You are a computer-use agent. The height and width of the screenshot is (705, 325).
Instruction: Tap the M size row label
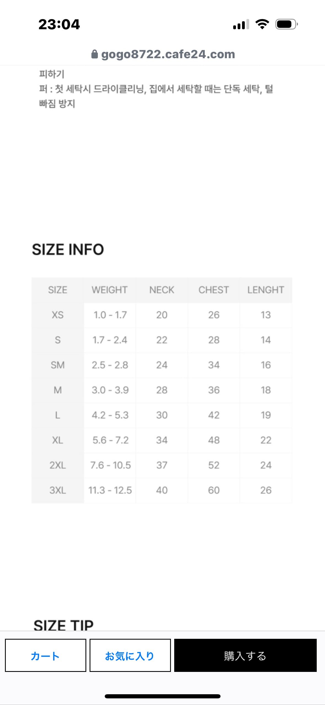(x=58, y=390)
